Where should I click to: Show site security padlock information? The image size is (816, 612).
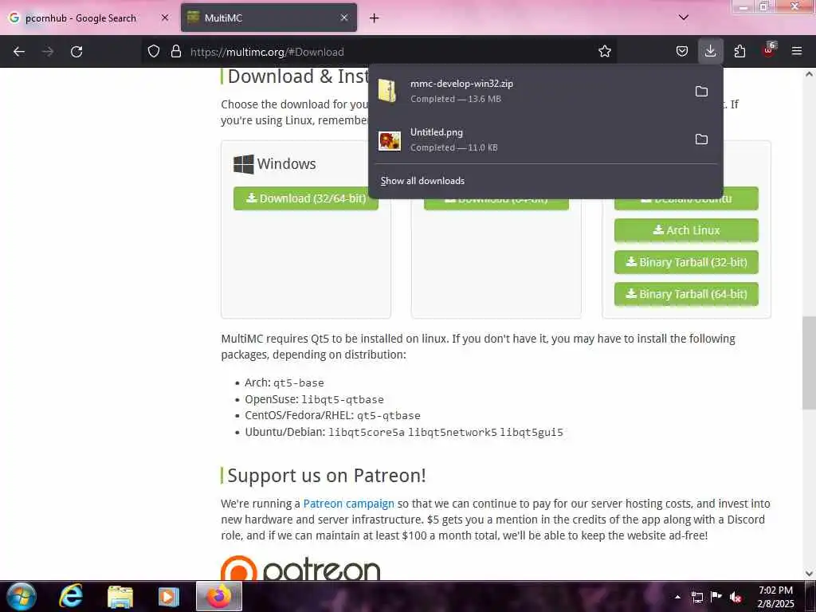[176, 52]
